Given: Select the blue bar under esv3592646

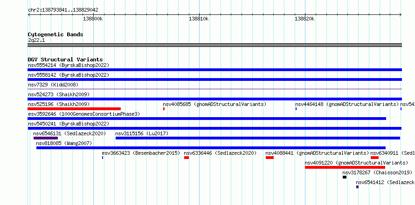Looking at the screenshot, I should point(207,119).
